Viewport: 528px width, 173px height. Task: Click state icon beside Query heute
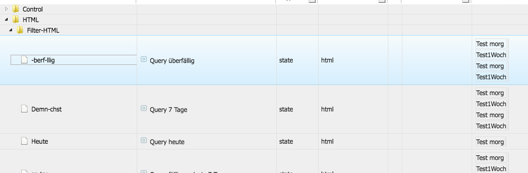pyautogui.click(x=144, y=140)
